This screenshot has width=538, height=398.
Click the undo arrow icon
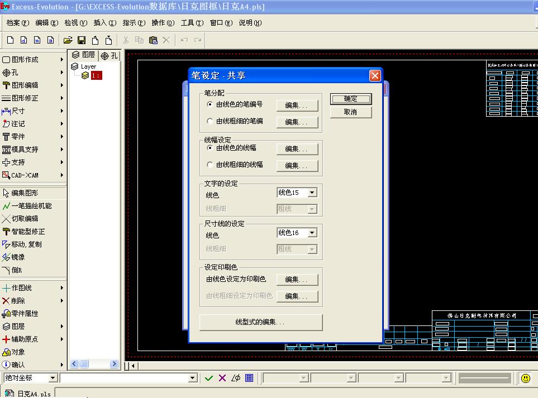point(184,40)
